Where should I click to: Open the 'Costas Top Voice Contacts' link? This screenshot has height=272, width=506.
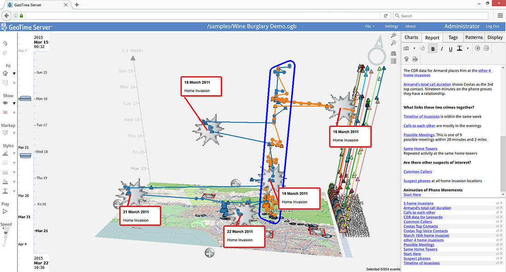pyautogui.click(x=425, y=231)
